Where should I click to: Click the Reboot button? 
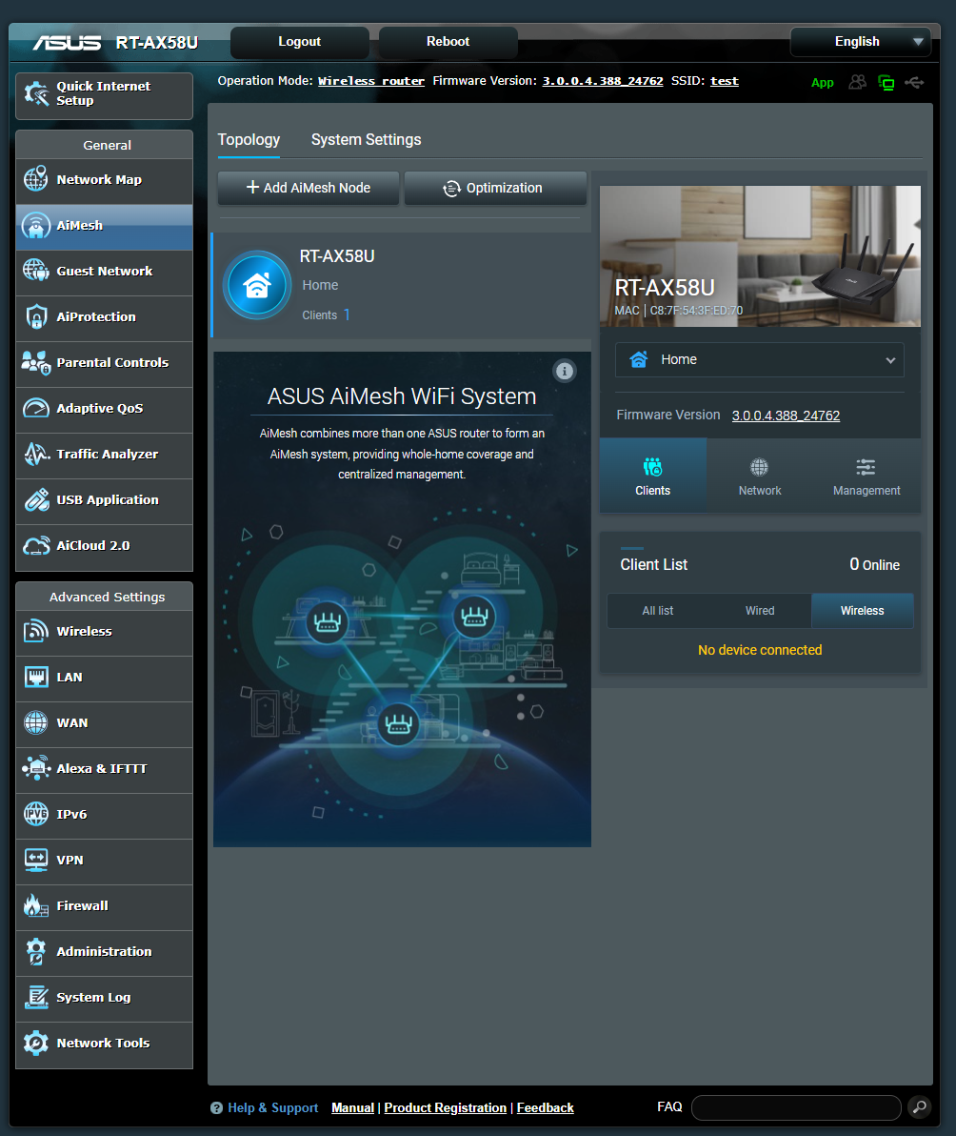tap(448, 42)
